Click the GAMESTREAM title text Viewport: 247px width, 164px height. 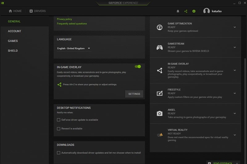point(176,44)
